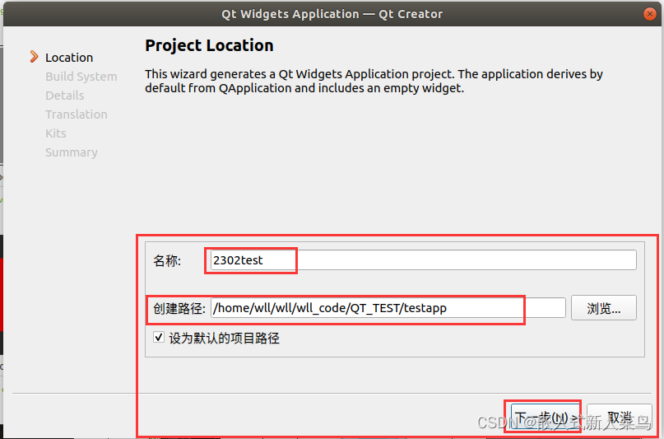The height and width of the screenshot is (439, 664).
Task: Select the Location step in sidebar
Action: (x=69, y=58)
